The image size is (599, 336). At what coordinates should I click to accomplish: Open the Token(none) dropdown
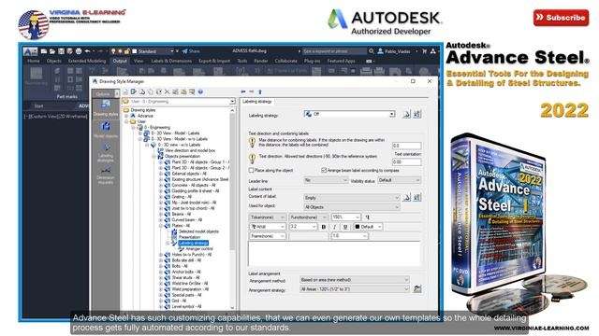268,217
